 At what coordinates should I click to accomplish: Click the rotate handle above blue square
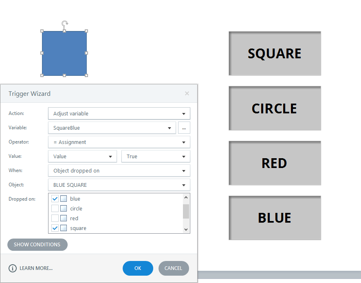pyautogui.click(x=65, y=23)
